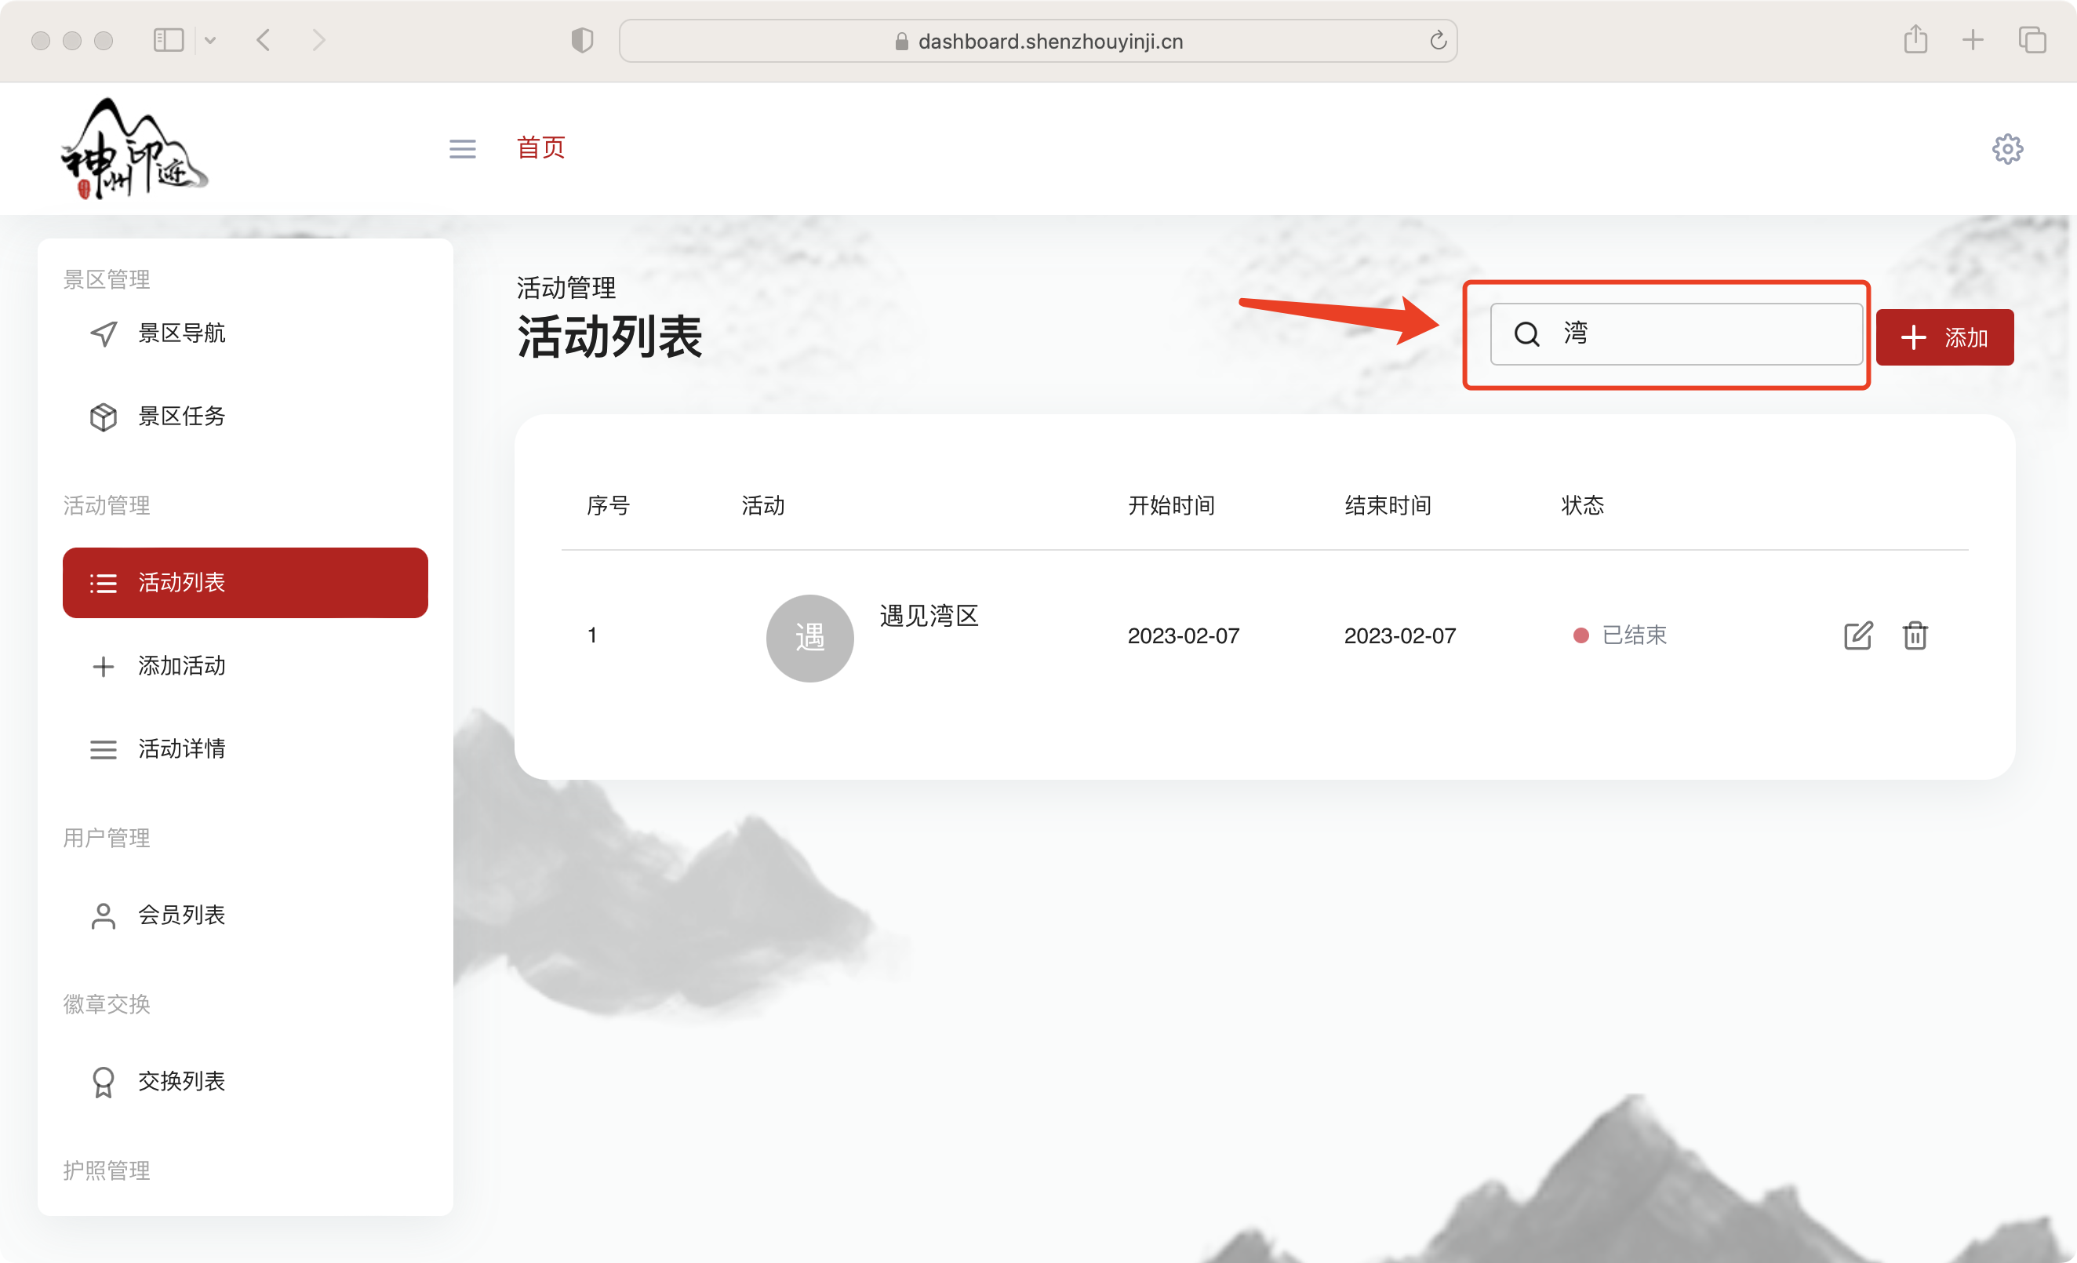Click the 会员列表 person icon
The height and width of the screenshot is (1263, 2077).
(x=103, y=915)
